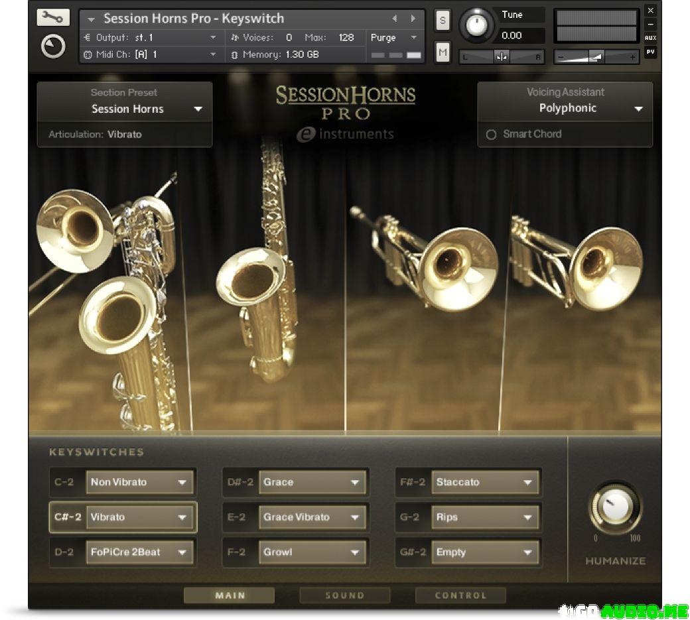Viewport: 690px width, 620px height.
Task: Increase volume with plus icon
Action: 632,57
